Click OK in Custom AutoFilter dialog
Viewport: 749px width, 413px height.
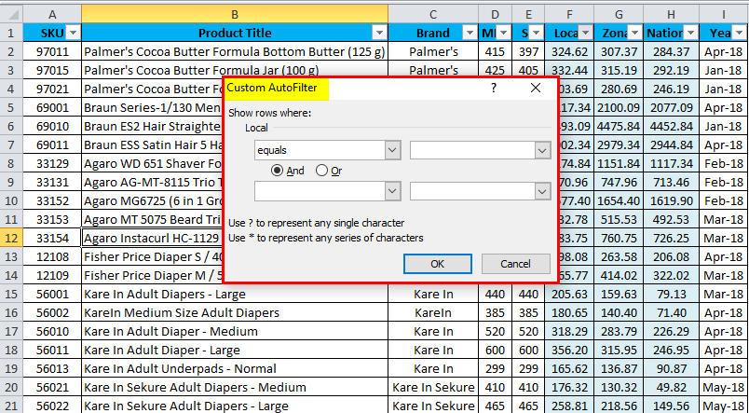(437, 264)
